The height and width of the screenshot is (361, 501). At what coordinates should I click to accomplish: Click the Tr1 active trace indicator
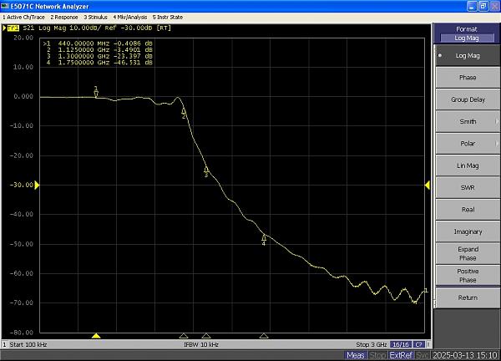click(13, 28)
